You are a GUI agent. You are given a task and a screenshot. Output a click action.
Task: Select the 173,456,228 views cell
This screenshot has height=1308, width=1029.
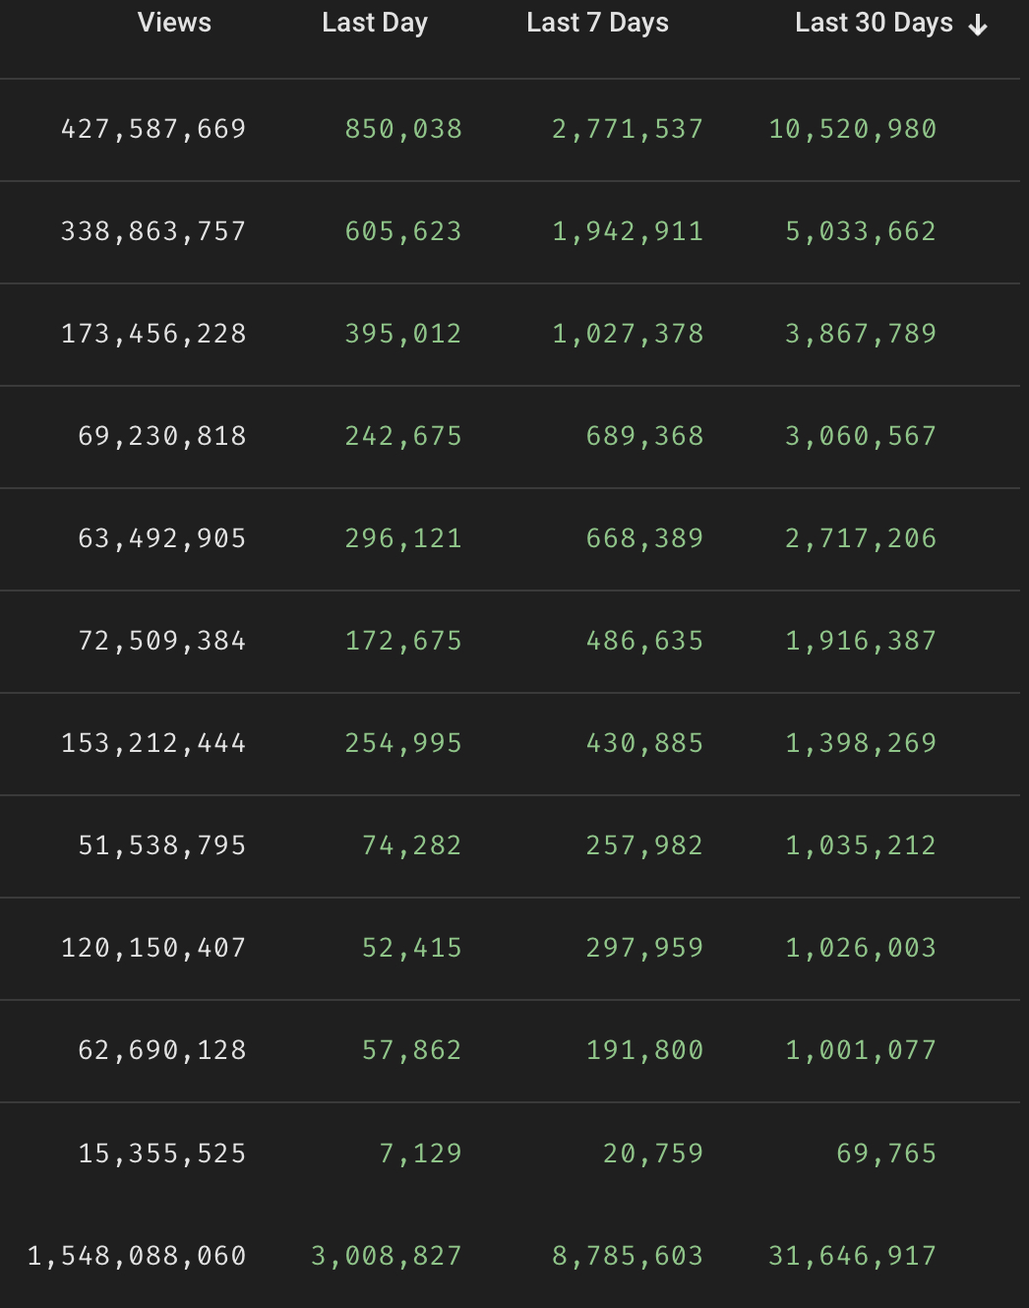(153, 334)
